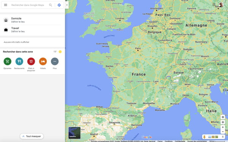The height and width of the screenshot is (142, 228).
Task: Search Épiceries with green cart icon
Action: pyautogui.click(x=8, y=62)
